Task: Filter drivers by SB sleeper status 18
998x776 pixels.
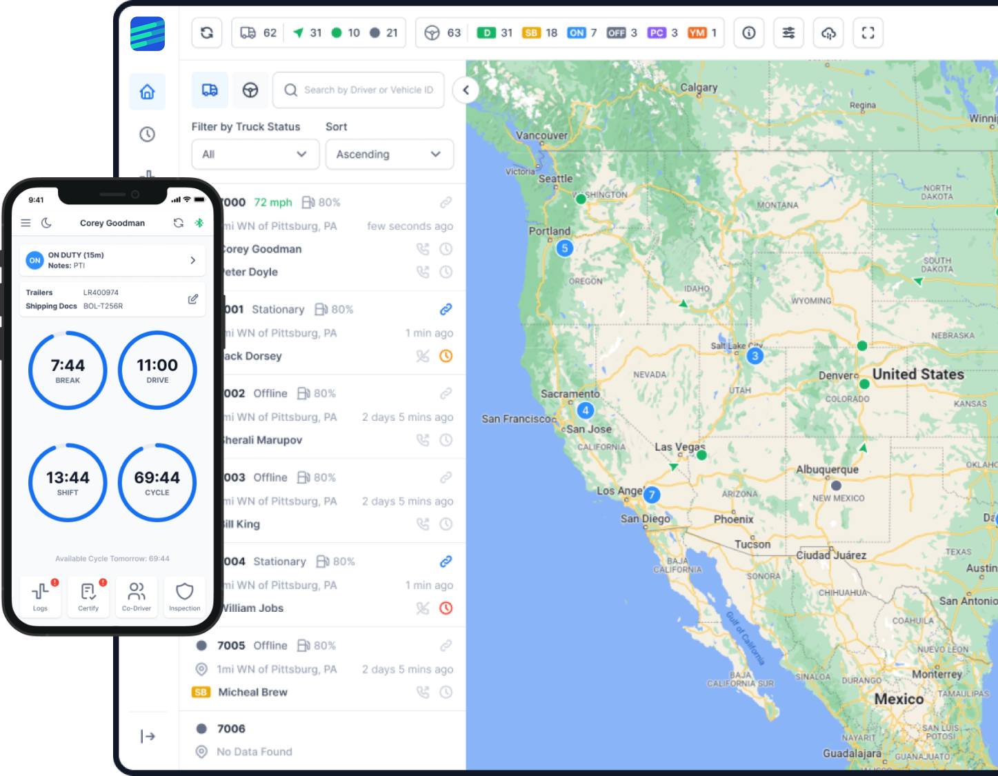Action: tap(540, 32)
